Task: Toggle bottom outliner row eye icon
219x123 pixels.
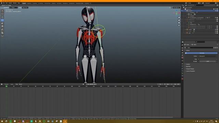Action: click(x=216, y=33)
